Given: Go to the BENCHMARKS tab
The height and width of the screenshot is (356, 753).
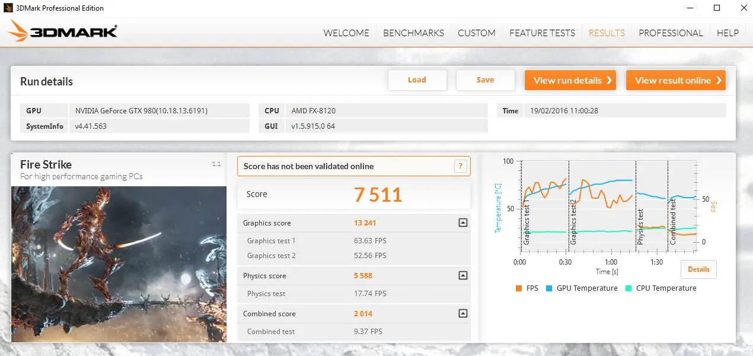Looking at the screenshot, I should click(413, 33).
